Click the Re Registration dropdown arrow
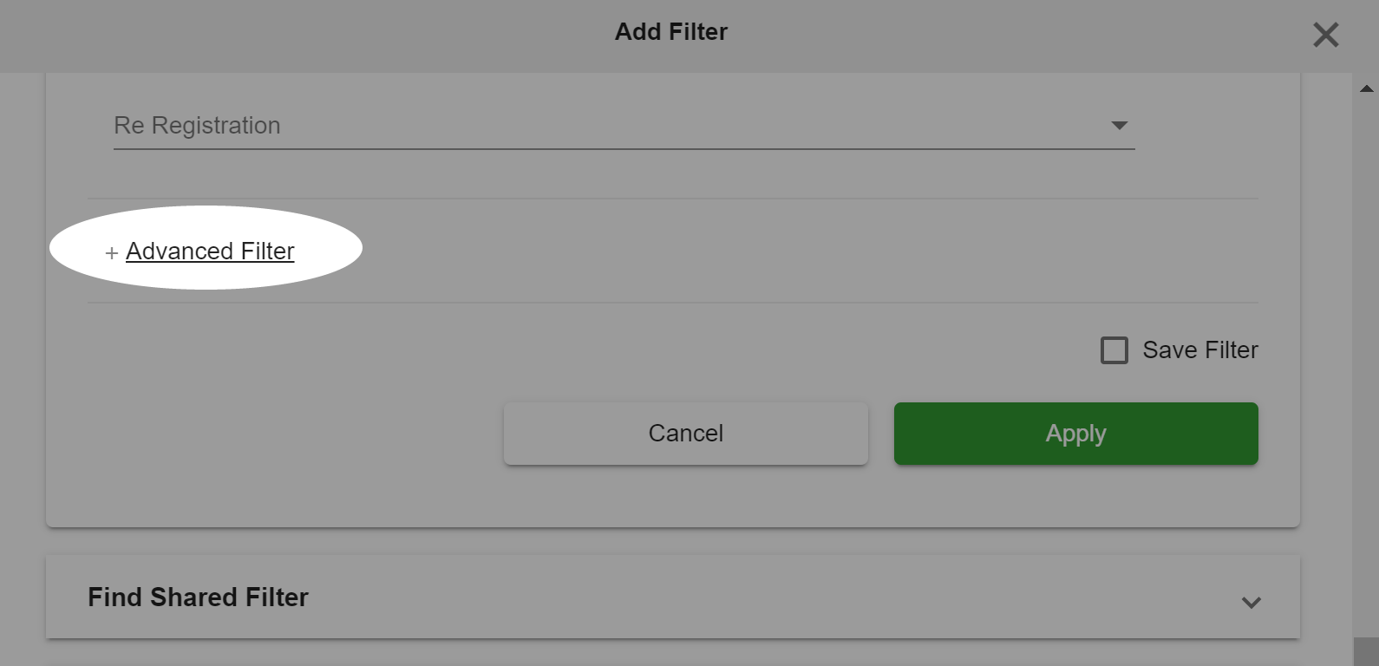 click(x=1119, y=126)
